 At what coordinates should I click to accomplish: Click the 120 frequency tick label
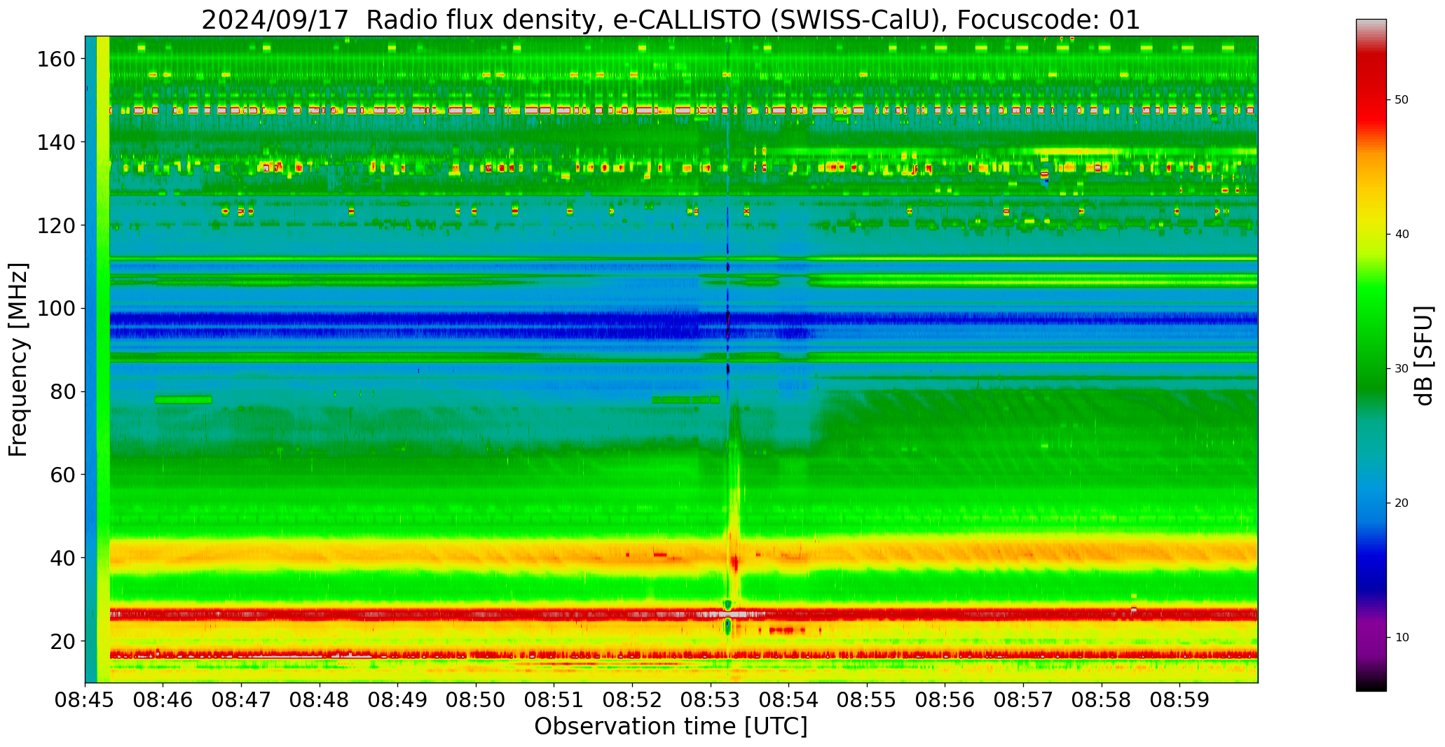tap(56, 225)
